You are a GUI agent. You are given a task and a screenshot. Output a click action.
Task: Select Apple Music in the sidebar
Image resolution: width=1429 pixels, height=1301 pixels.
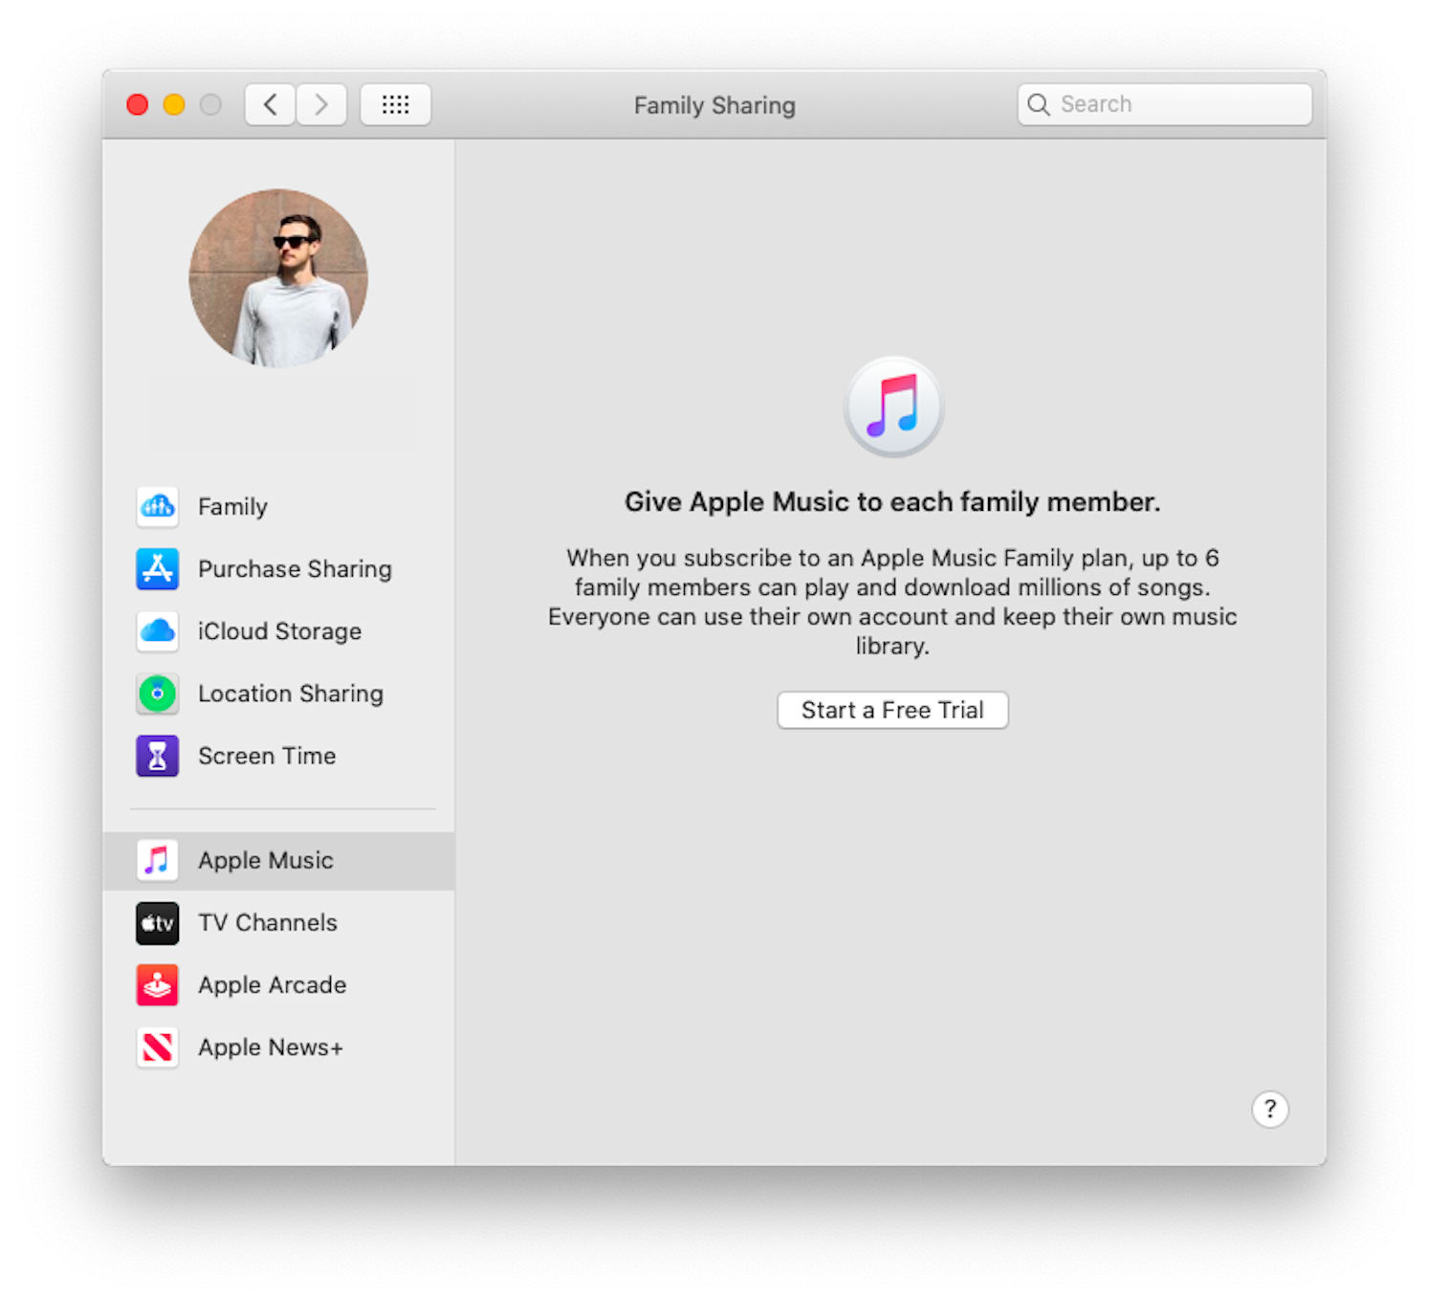click(265, 860)
